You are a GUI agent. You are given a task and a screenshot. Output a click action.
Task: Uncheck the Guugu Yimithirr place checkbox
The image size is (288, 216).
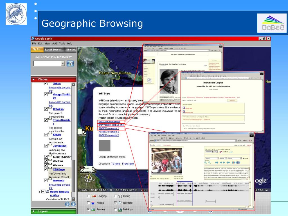point(46,94)
